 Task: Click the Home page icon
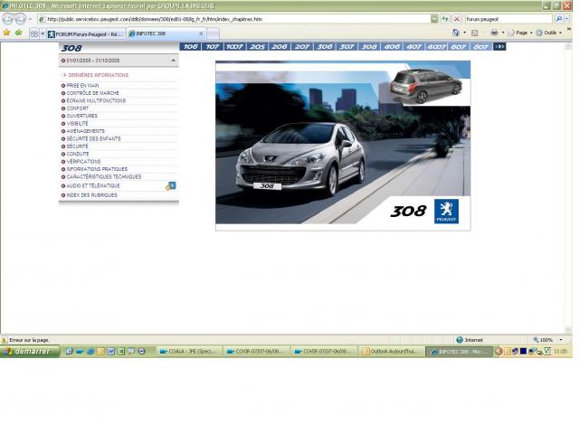[456, 33]
